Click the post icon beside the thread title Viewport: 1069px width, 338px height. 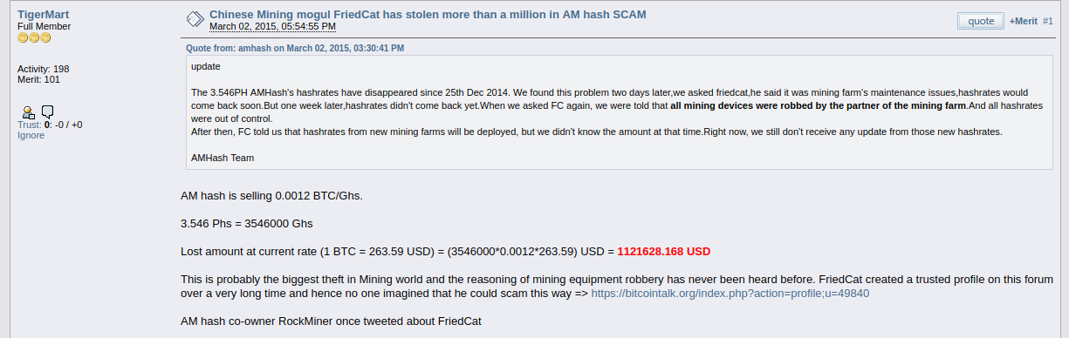195,18
